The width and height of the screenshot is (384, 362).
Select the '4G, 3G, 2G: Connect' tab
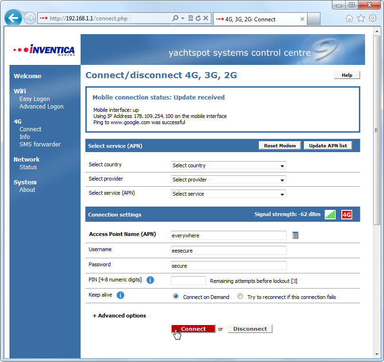260,19
